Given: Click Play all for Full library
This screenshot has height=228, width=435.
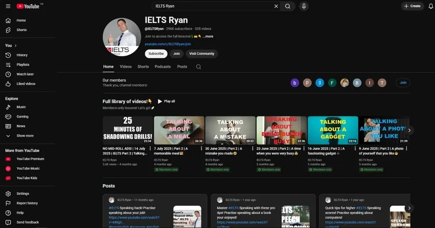Looking at the screenshot, I should pyautogui.click(x=166, y=101).
